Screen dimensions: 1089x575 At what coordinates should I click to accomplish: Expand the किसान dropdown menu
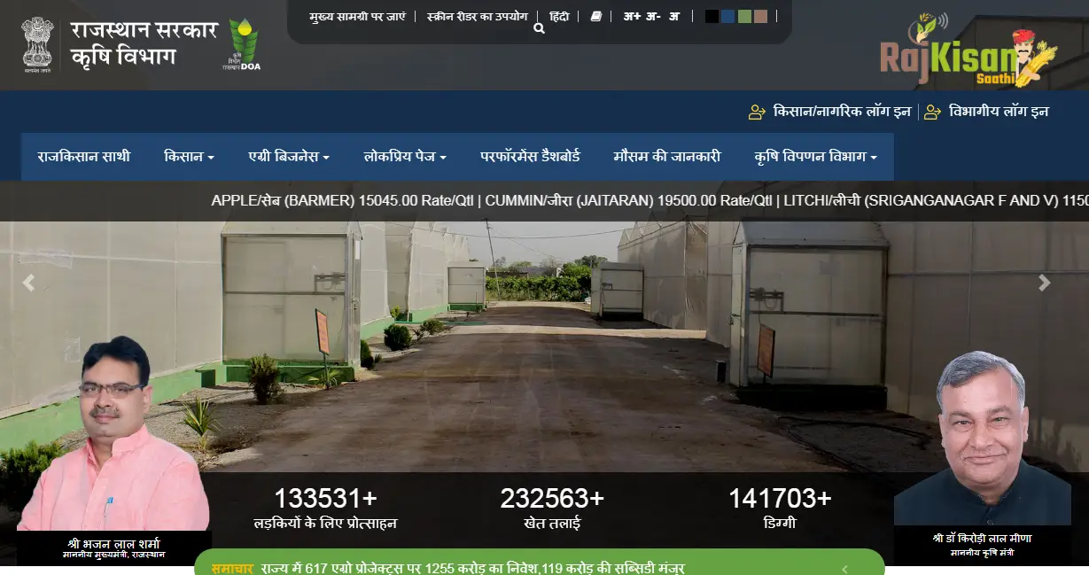click(x=189, y=157)
